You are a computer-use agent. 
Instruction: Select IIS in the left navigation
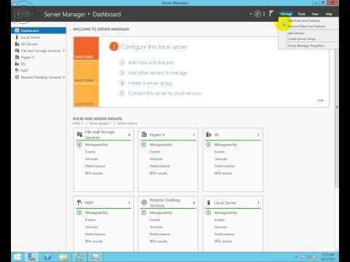pos(23,64)
